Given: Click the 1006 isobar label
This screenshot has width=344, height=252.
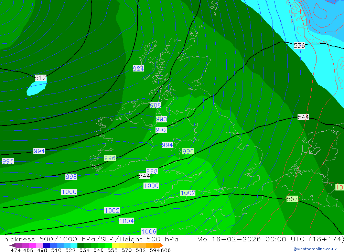Looking at the screenshot, I should coord(149,232).
